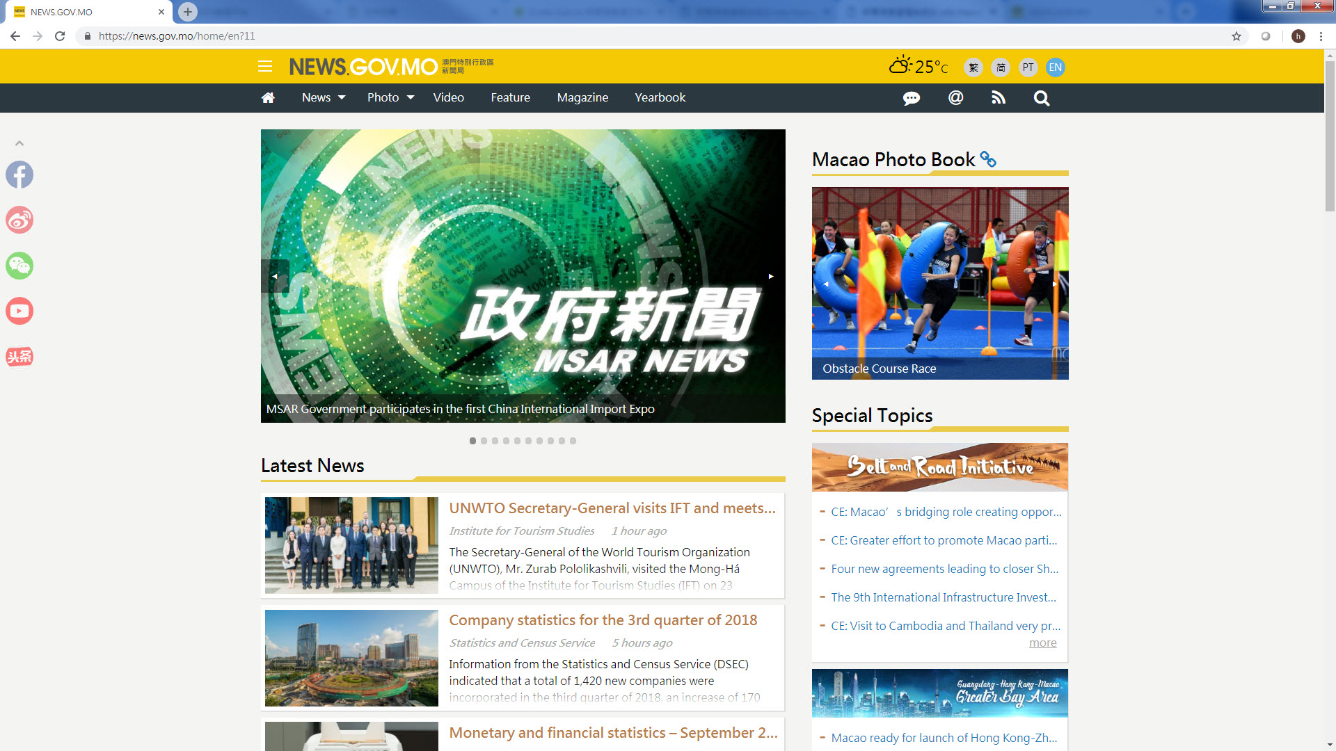Open the Facebook share icon

point(19,175)
